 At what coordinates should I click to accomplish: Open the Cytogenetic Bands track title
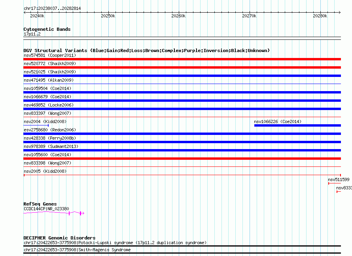pyautogui.click(x=47, y=29)
